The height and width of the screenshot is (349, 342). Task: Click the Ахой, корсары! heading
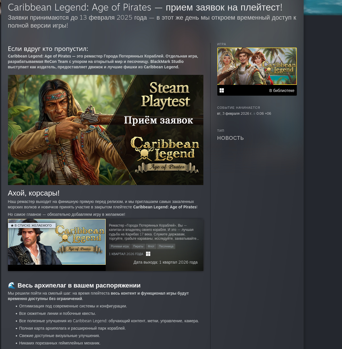(34, 193)
